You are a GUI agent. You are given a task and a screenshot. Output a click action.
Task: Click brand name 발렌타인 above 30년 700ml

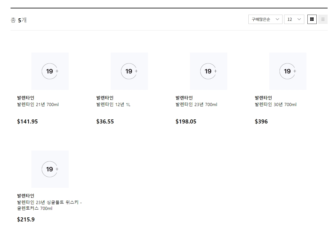coord(264,98)
